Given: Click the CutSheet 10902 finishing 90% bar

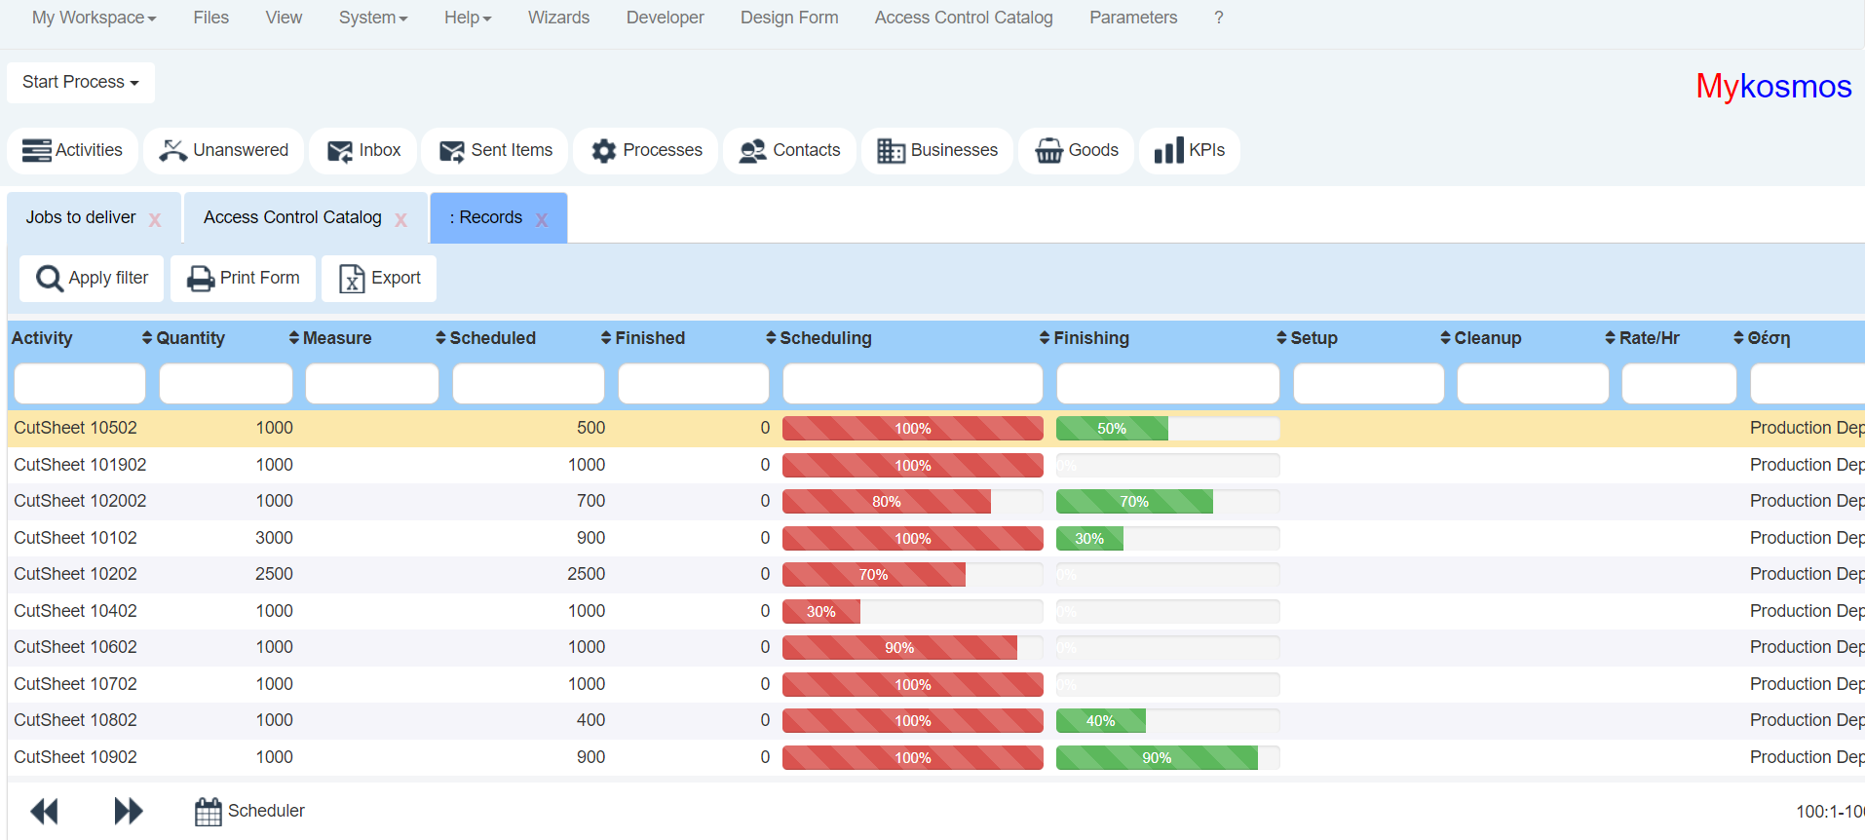Looking at the screenshot, I should pos(1157,758).
